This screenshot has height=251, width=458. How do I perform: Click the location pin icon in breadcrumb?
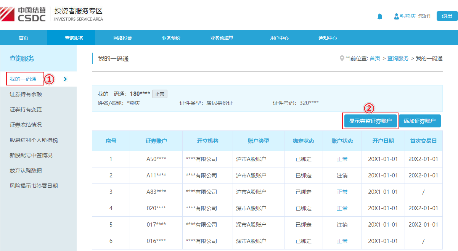pyautogui.click(x=342, y=58)
